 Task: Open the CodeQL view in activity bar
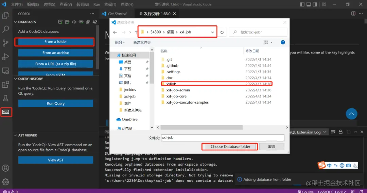[6, 112]
